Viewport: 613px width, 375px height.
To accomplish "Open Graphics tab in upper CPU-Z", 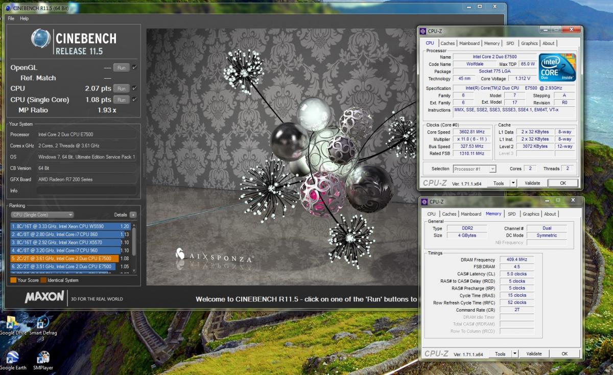I will [x=529, y=43].
